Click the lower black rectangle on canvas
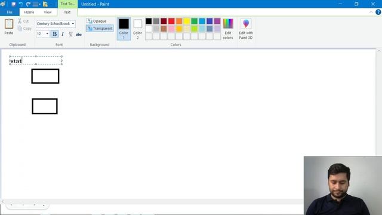This screenshot has height=215, width=382. (x=45, y=106)
